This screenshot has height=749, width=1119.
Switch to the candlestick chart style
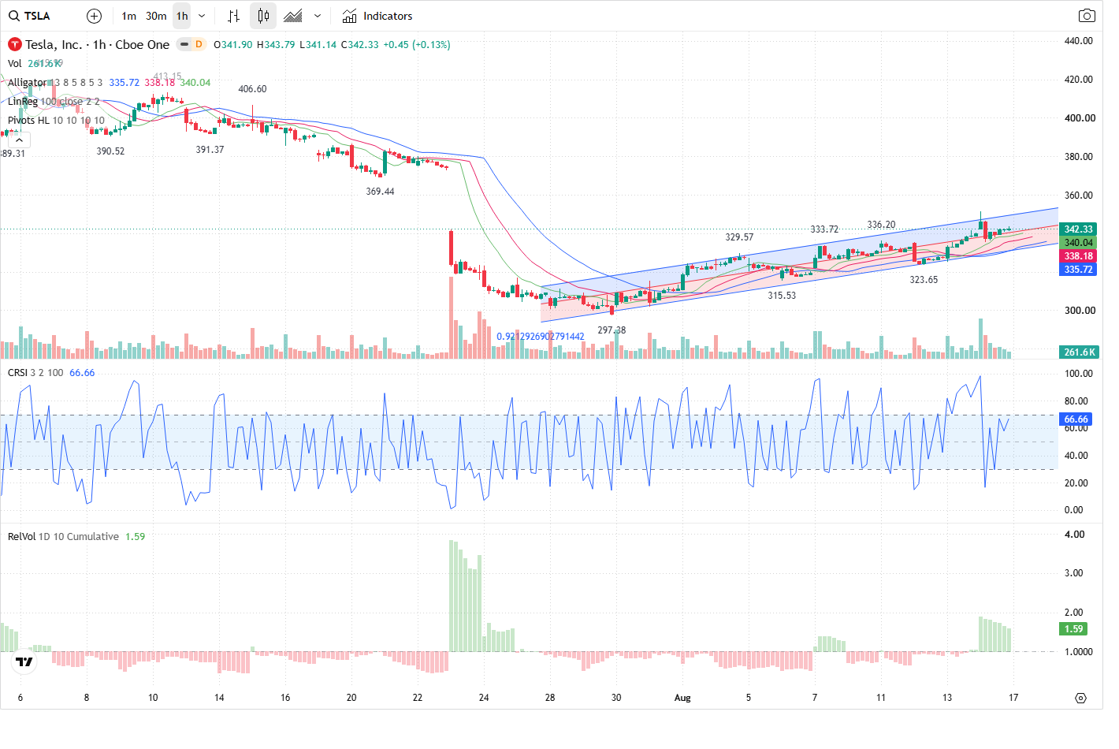tap(263, 16)
